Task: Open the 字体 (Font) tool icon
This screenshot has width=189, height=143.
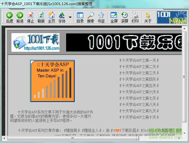Action: tap(62, 15)
